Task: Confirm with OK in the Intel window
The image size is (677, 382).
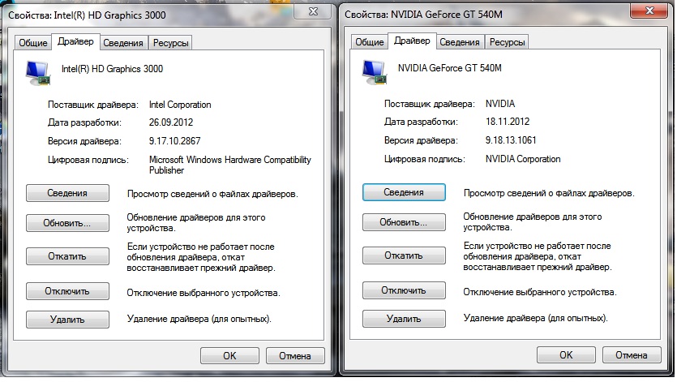Action: pos(229,355)
